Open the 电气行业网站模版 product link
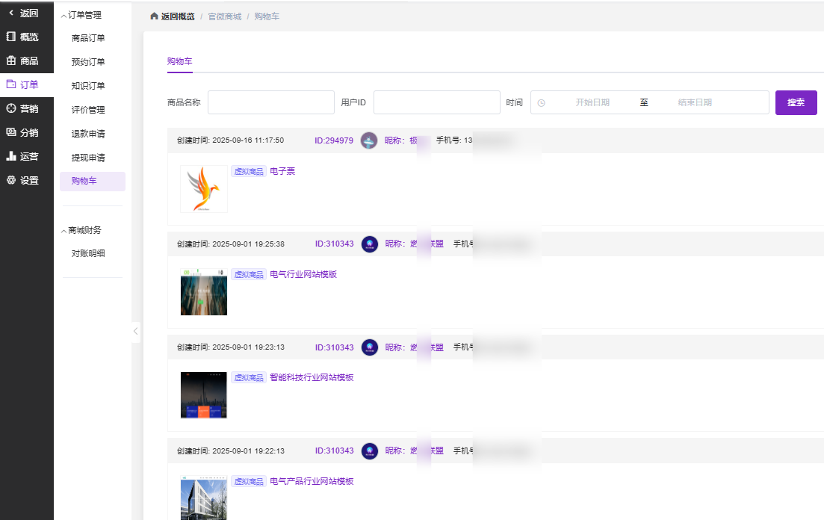Viewport: 824px width, 520px height. [303, 274]
